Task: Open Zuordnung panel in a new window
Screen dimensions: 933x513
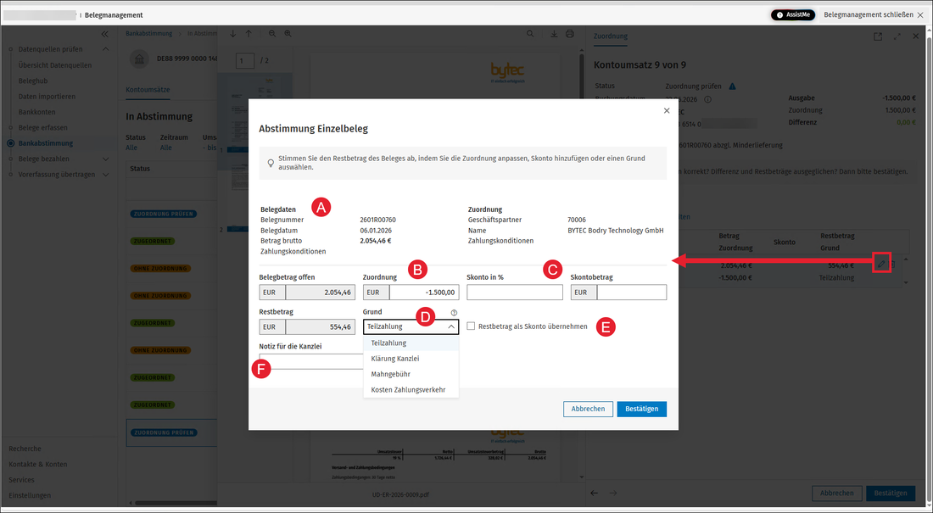Action: coord(878,36)
